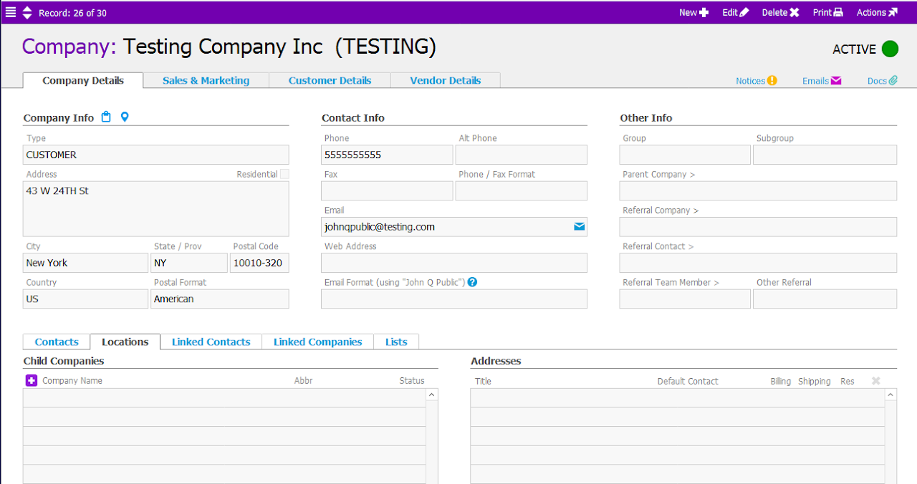Image resolution: width=917 pixels, height=484 pixels.
Task: Click Delete record button
Action: click(x=780, y=12)
